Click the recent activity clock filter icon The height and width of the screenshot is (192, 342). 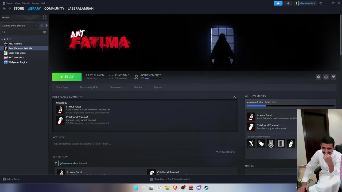(x=42, y=26)
